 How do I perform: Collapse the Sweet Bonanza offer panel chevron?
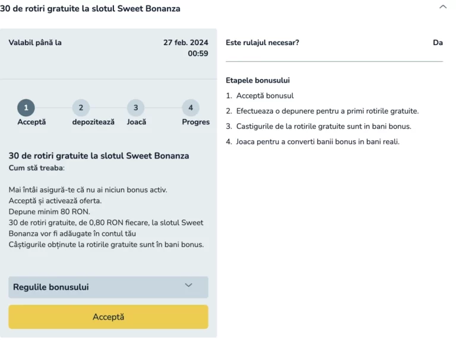pos(442,7)
